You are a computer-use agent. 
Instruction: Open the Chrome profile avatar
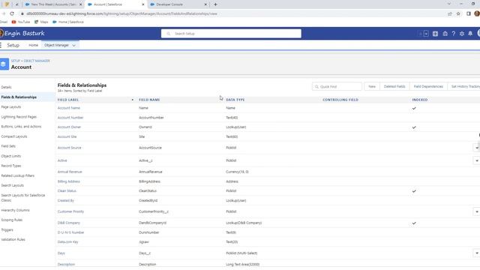tap(477, 13)
